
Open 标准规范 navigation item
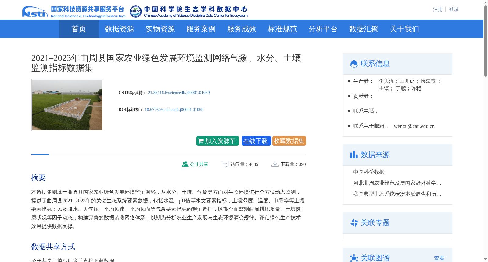pos(282,29)
